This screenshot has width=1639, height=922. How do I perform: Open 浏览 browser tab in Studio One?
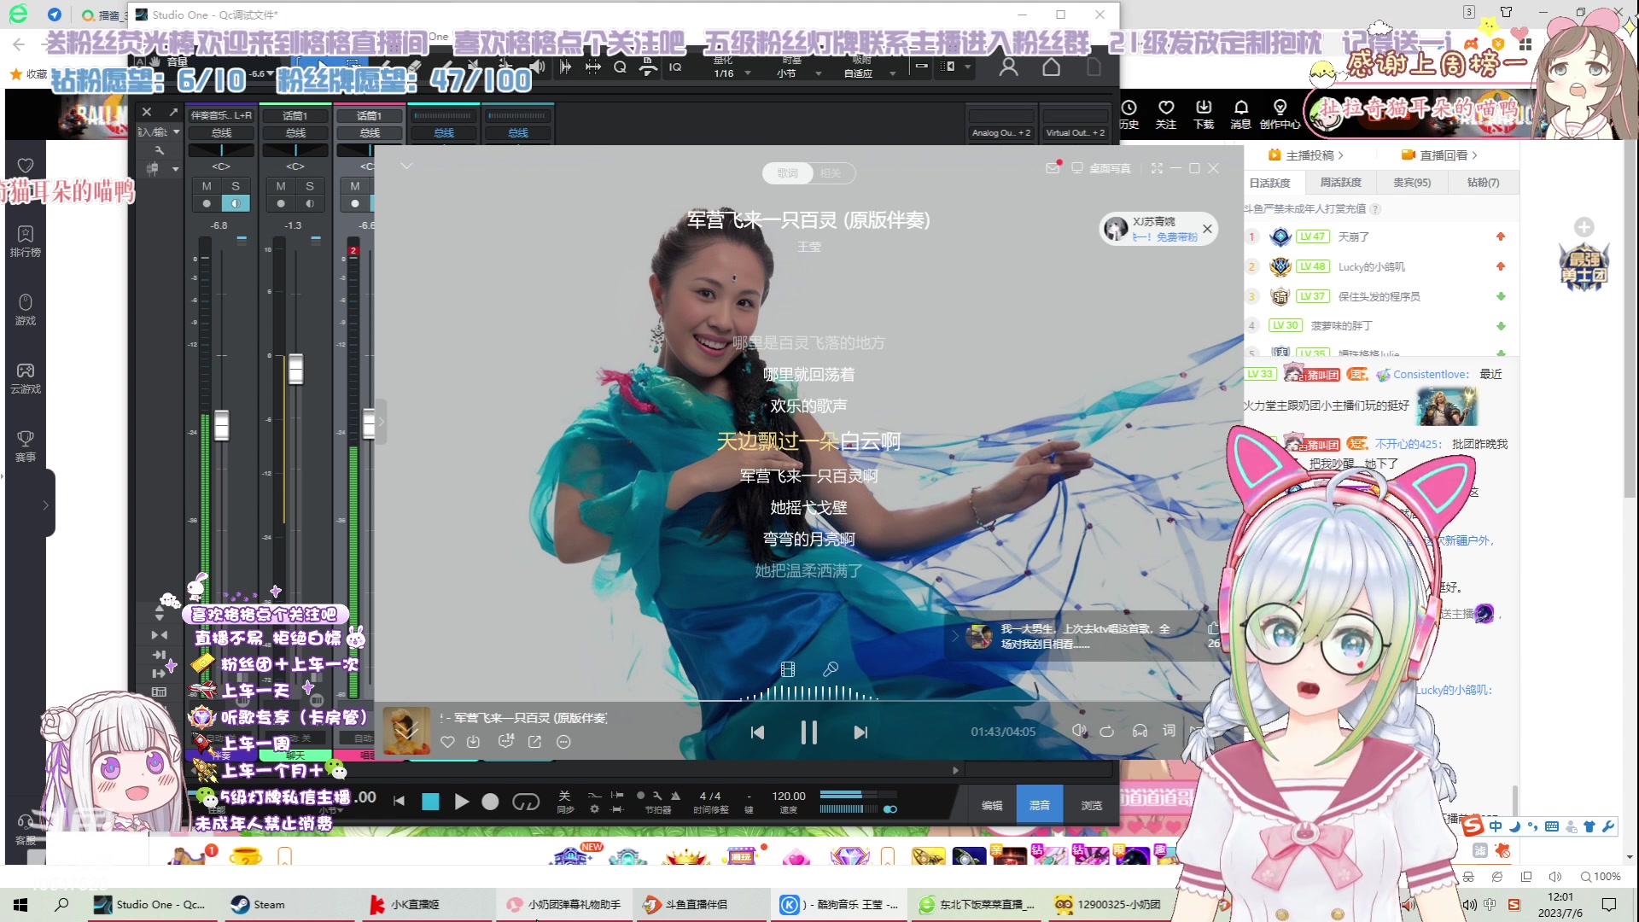click(x=1092, y=805)
